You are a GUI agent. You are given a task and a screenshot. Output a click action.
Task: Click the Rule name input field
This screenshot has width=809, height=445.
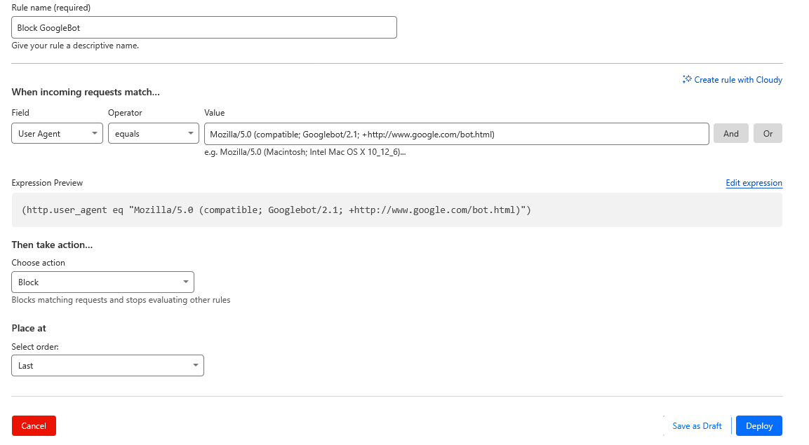(x=203, y=27)
